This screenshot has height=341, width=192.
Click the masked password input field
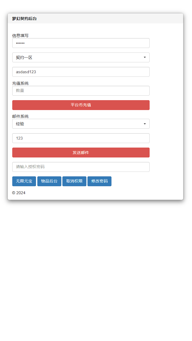[81, 43]
